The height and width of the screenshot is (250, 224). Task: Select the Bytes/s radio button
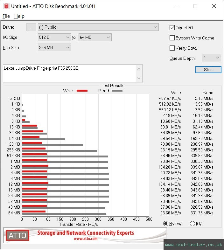(166, 224)
